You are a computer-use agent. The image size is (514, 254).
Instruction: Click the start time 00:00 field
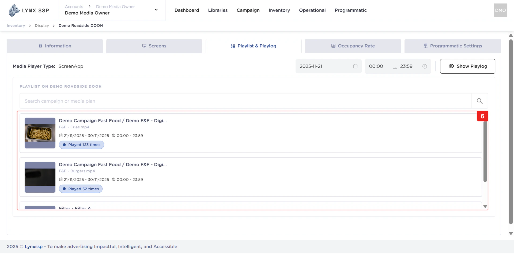tap(376, 66)
